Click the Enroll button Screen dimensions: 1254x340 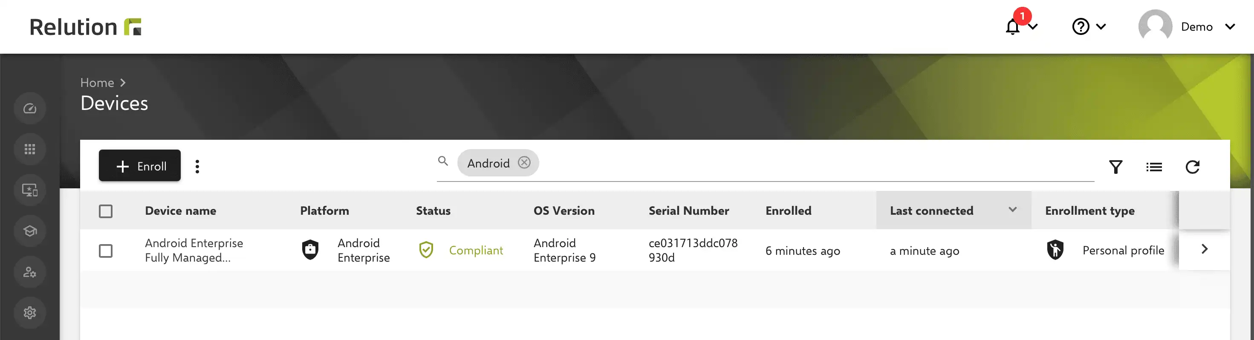tap(140, 165)
